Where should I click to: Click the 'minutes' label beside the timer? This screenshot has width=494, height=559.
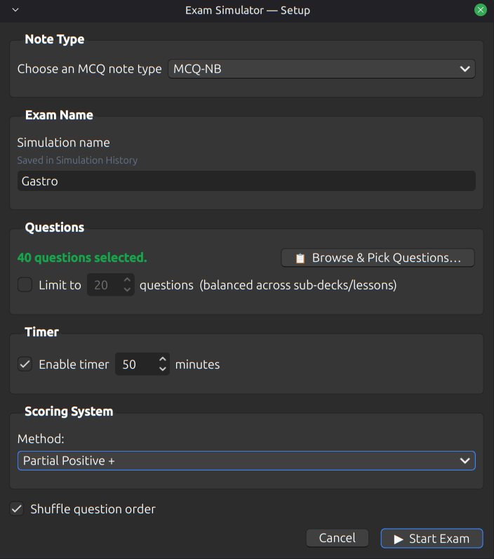pos(197,364)
